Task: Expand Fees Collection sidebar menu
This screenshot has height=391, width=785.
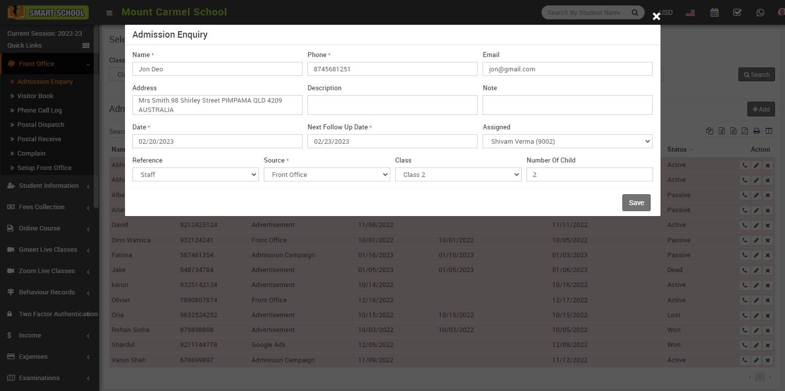Action: point(42,207)
